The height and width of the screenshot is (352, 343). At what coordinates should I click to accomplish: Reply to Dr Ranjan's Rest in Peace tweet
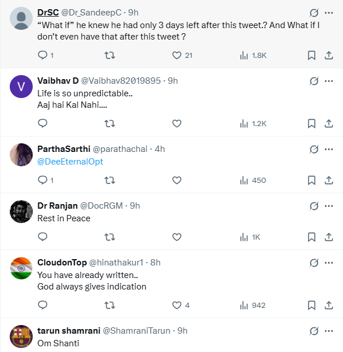(x=42, y=237)
